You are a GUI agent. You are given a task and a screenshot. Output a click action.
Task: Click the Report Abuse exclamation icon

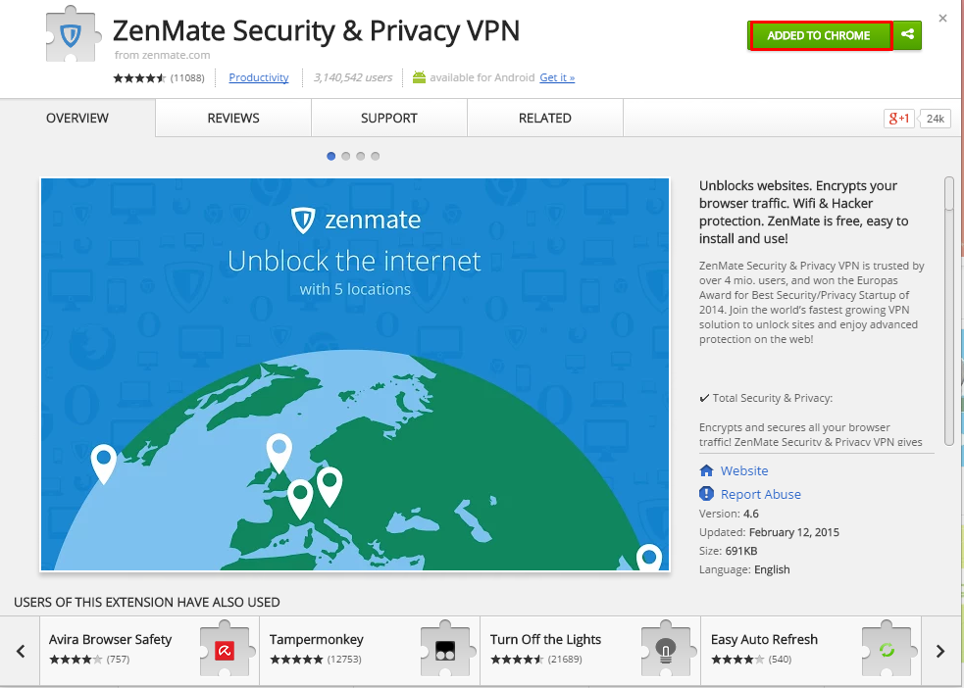706,493
